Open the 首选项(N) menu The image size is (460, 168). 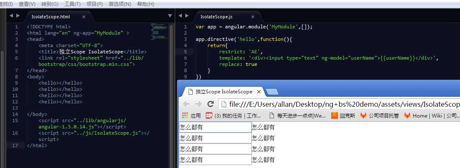[x=120, y=4]
